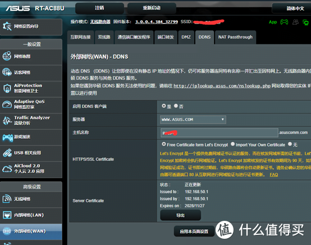
Task: Switch to the Dual WAN tab
Action: (x=104, y=37)
